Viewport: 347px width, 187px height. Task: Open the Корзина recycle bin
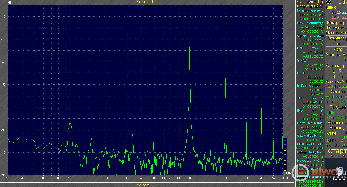pyautogui.click(x=339, y=174)
